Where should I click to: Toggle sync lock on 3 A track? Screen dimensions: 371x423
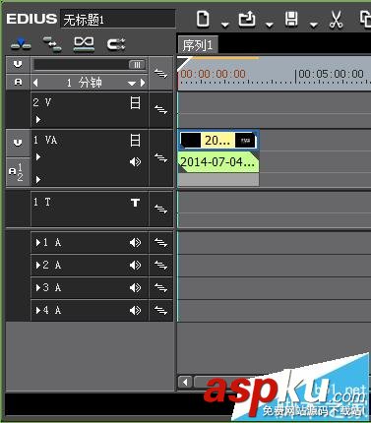[x=160, y=287]
